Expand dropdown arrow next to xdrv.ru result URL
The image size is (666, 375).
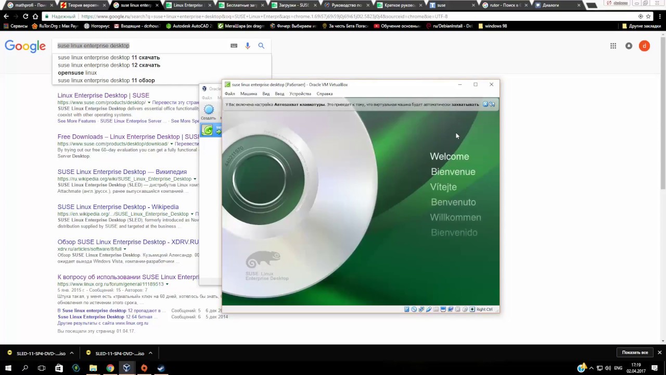[x=125, y=249]
